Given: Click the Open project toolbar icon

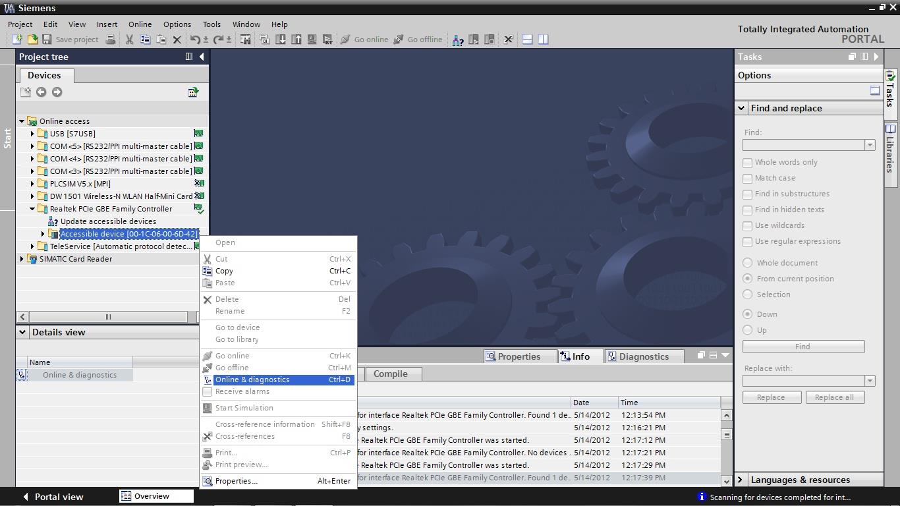Looking at the screenshot, I should (32, 40).
